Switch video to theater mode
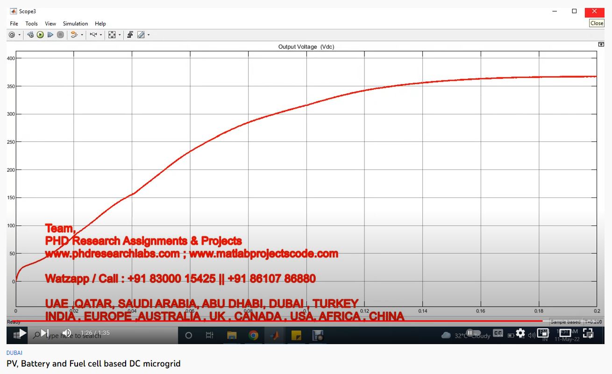The image size is (612, 374). click(x=565, y=333)
